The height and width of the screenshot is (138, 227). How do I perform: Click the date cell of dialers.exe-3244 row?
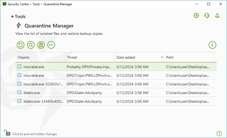132,101
